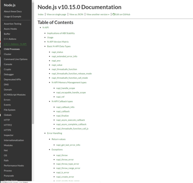Image resolution: width=193 pixels, height=183 pixels.
Task: Jump to N-API Version Matrix section
Action: 58,42
